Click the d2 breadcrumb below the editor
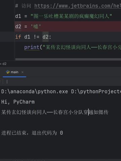Screen dimensions: 121x161 4,64
